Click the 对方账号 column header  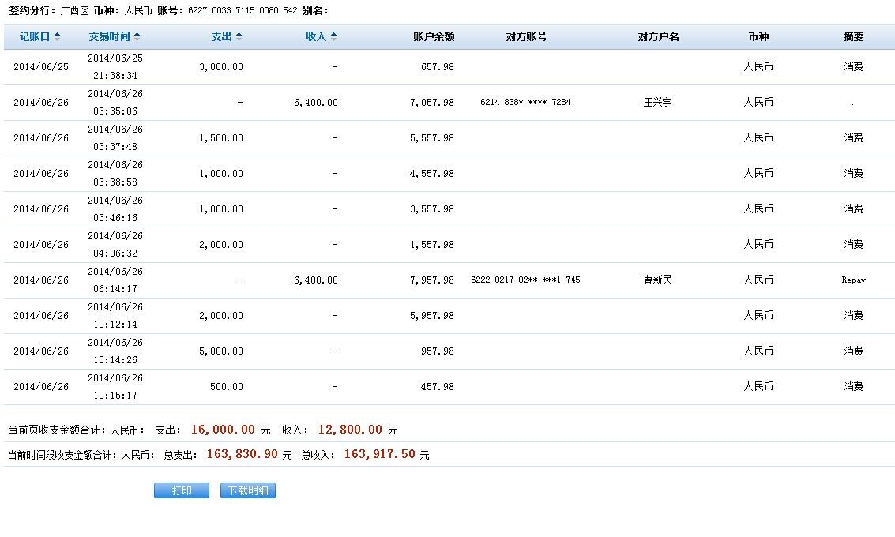pyautogui.click(x=526, y=37)
